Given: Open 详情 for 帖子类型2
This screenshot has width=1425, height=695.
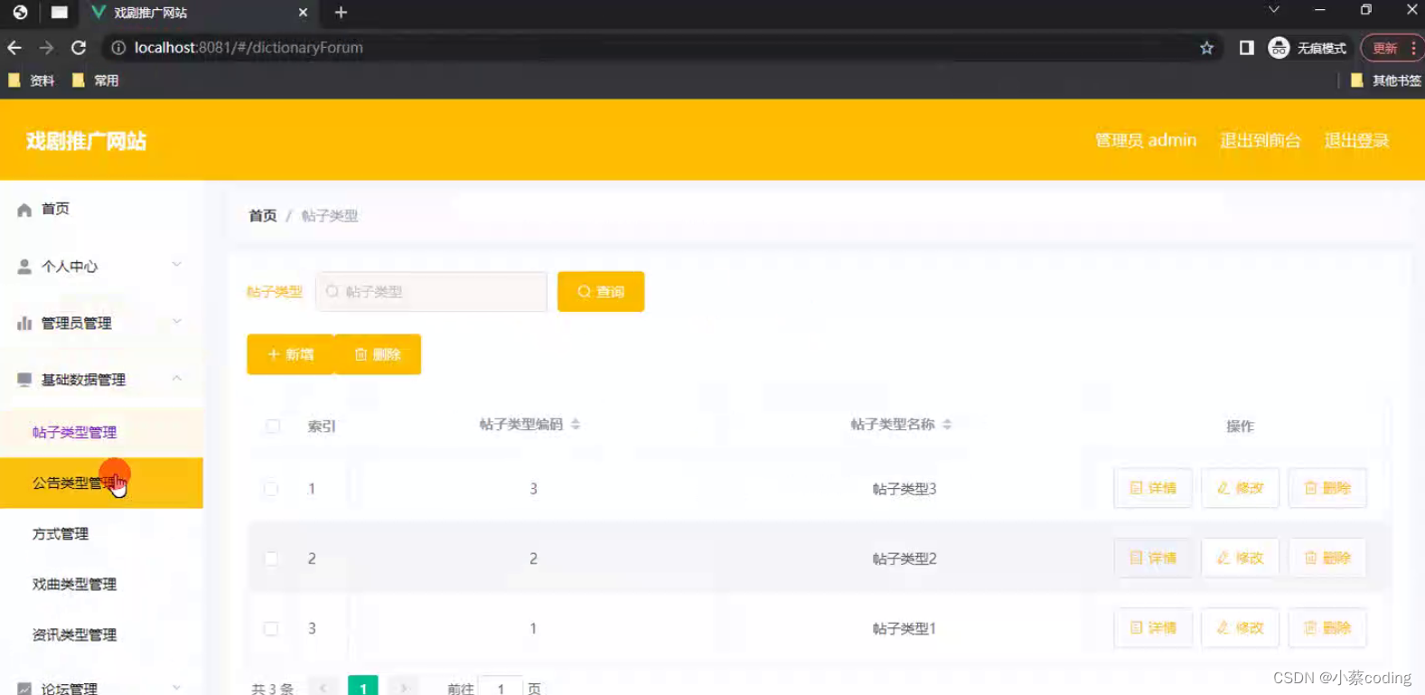Looking at the screenshot, I should [x=1153, y=558].
